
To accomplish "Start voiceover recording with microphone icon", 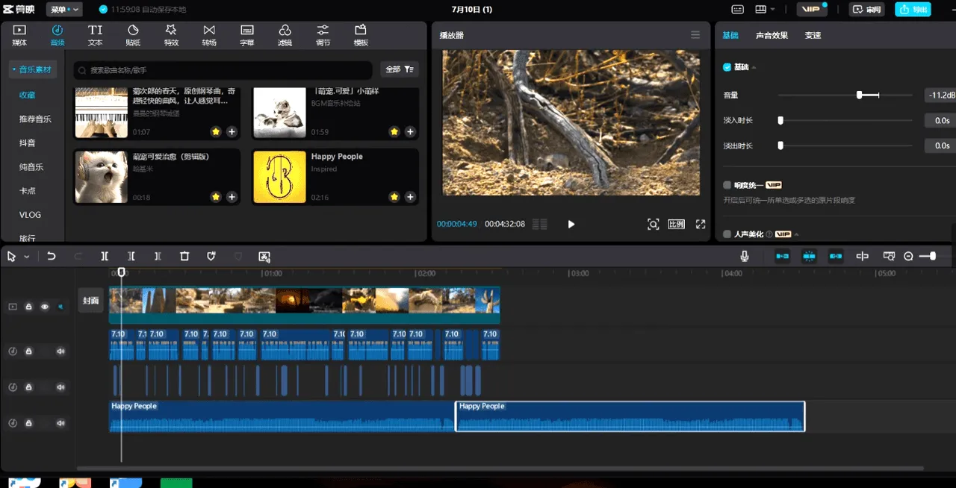I will click(x=745, y=256).
